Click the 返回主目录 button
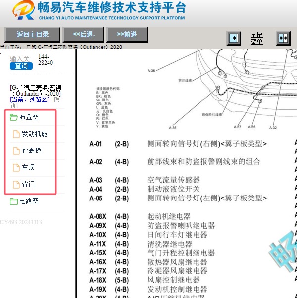Viewport: 297px width, 298px height. pyautogui.click(x=32, y=34)
